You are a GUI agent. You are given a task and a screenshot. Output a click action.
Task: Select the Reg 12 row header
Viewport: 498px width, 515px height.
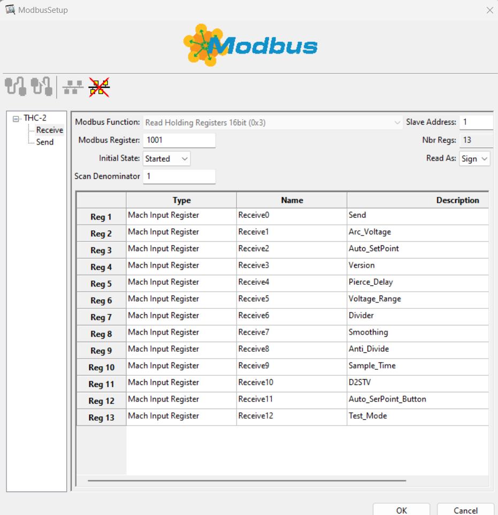pos(101,401)
